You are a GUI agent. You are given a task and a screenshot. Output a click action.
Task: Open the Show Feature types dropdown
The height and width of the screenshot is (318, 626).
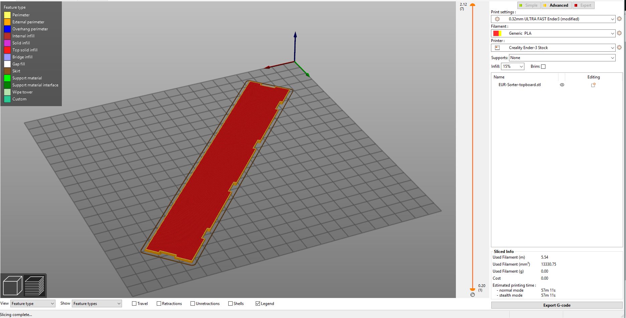pyautogui.click(x=96, y=303)
